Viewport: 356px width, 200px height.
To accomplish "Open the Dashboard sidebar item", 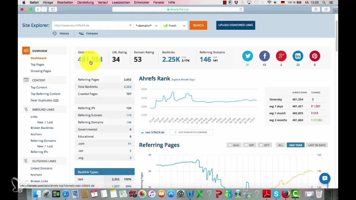I will [38, 58].
